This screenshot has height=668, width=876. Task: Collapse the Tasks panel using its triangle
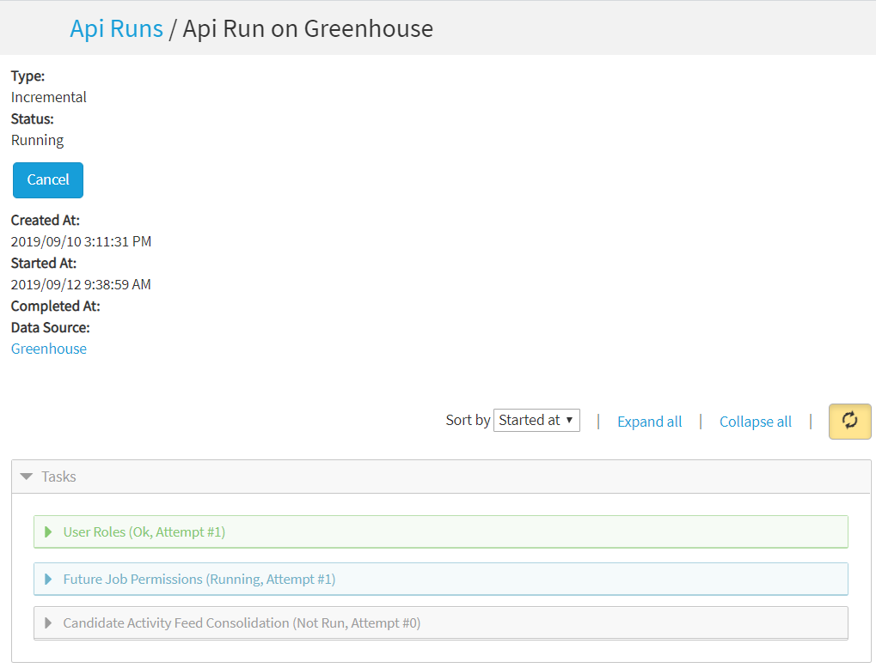pos(26,477)
